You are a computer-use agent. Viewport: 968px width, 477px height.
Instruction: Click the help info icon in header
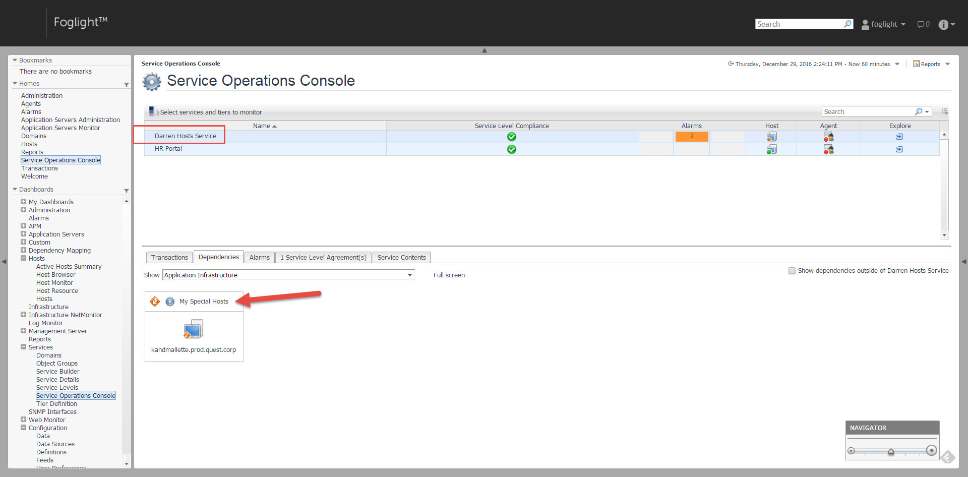pos(943,25)
